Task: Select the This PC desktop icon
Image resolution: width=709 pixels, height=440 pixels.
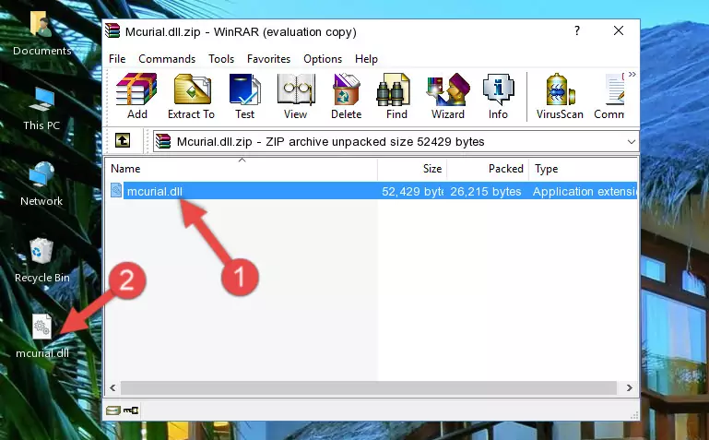Action: (x=41, y=109)
